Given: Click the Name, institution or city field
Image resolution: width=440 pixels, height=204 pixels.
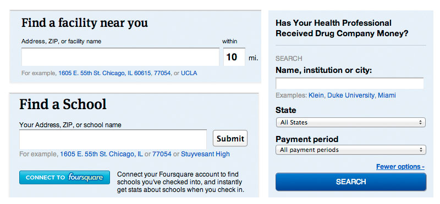Looking at the screenshot, I should [350, 83].
